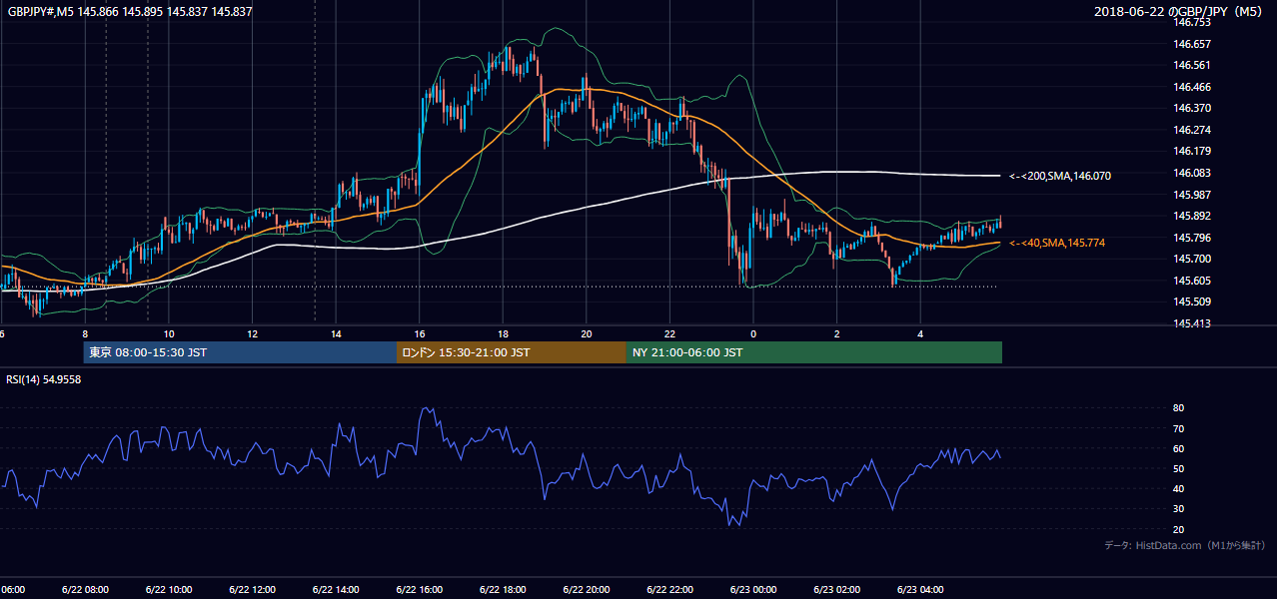
Task: Click price level 146.753 on price axis
Action: pos(1192,22)
